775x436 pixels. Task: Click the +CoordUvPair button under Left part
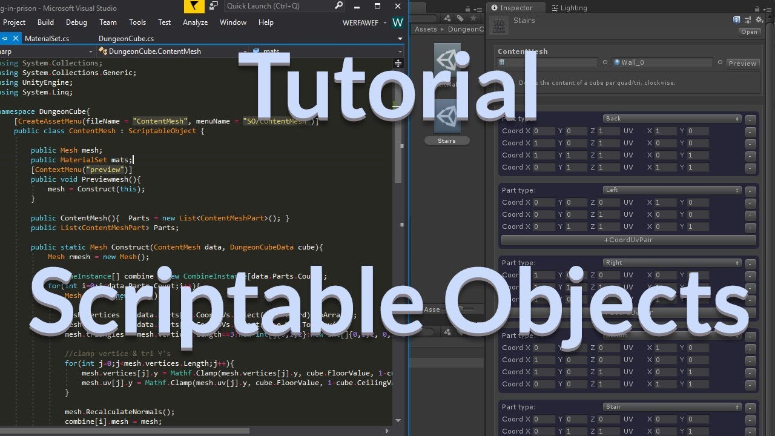click(628, 240)
